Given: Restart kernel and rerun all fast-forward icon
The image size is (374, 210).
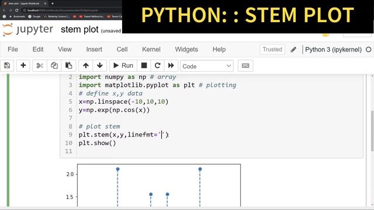Looking at the screenshot, I should click(x=171, y=65).
